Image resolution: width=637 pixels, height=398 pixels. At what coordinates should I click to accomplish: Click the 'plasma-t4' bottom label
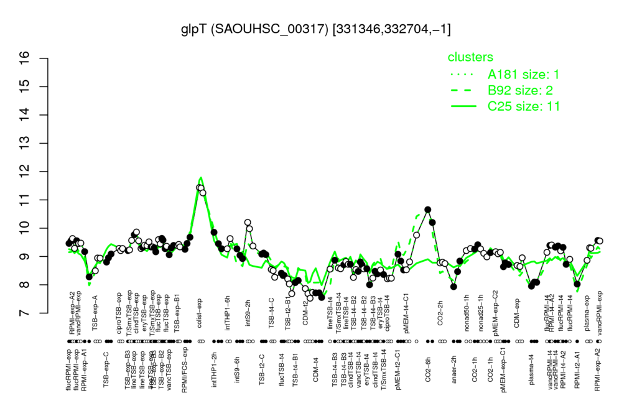(x=531, y=369)
